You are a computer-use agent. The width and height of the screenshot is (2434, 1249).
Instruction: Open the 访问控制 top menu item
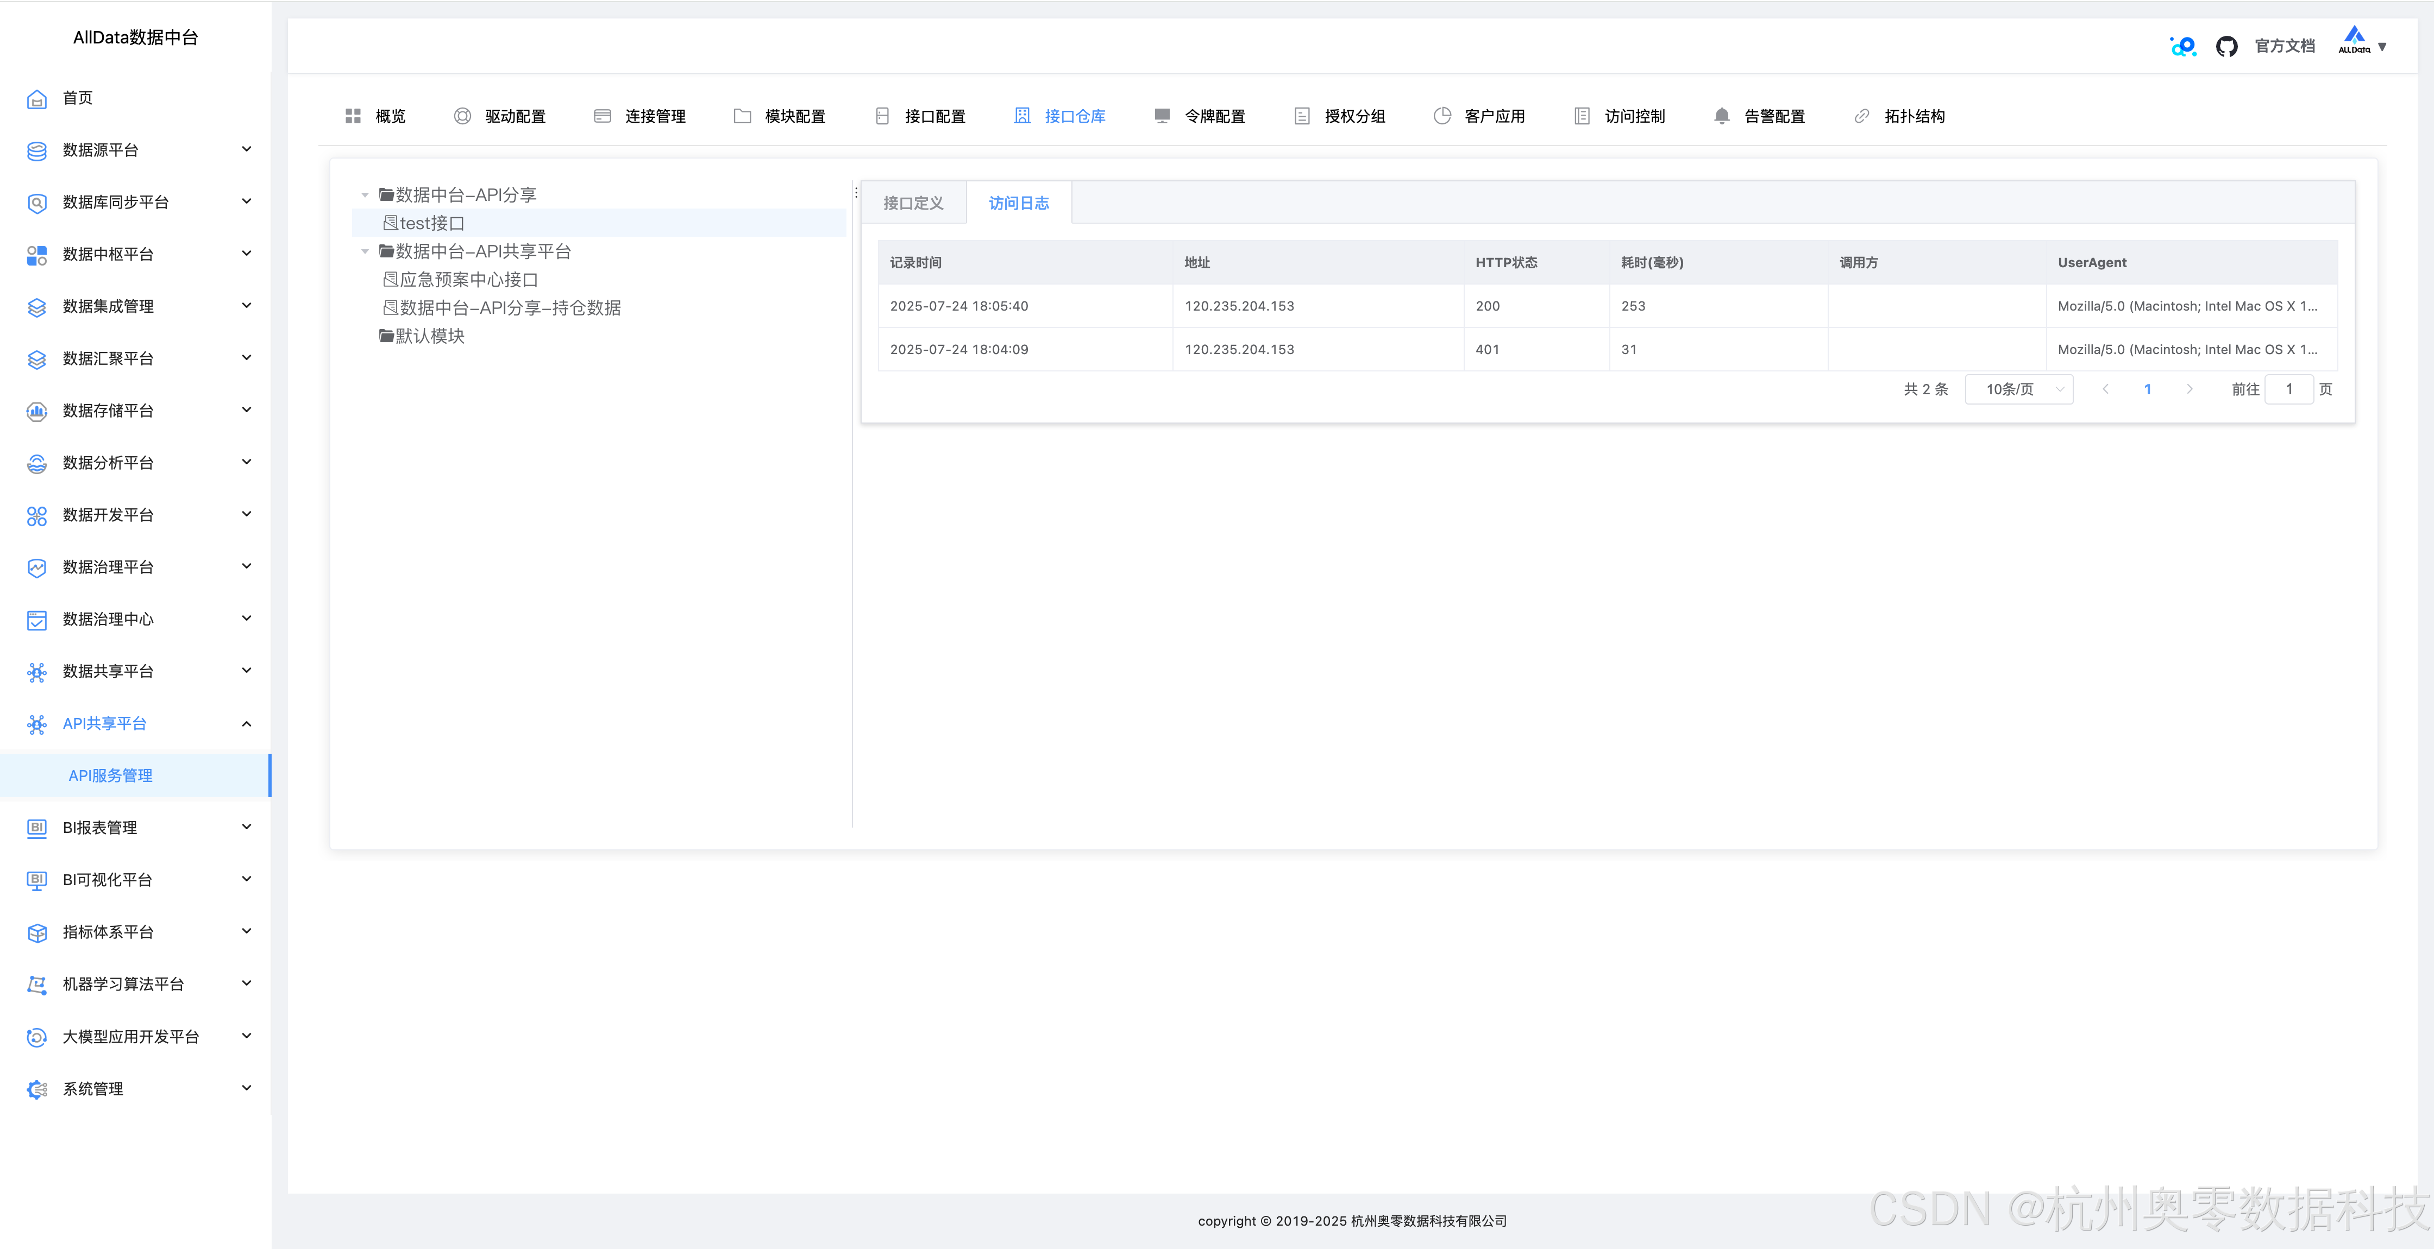(1634, 116)
